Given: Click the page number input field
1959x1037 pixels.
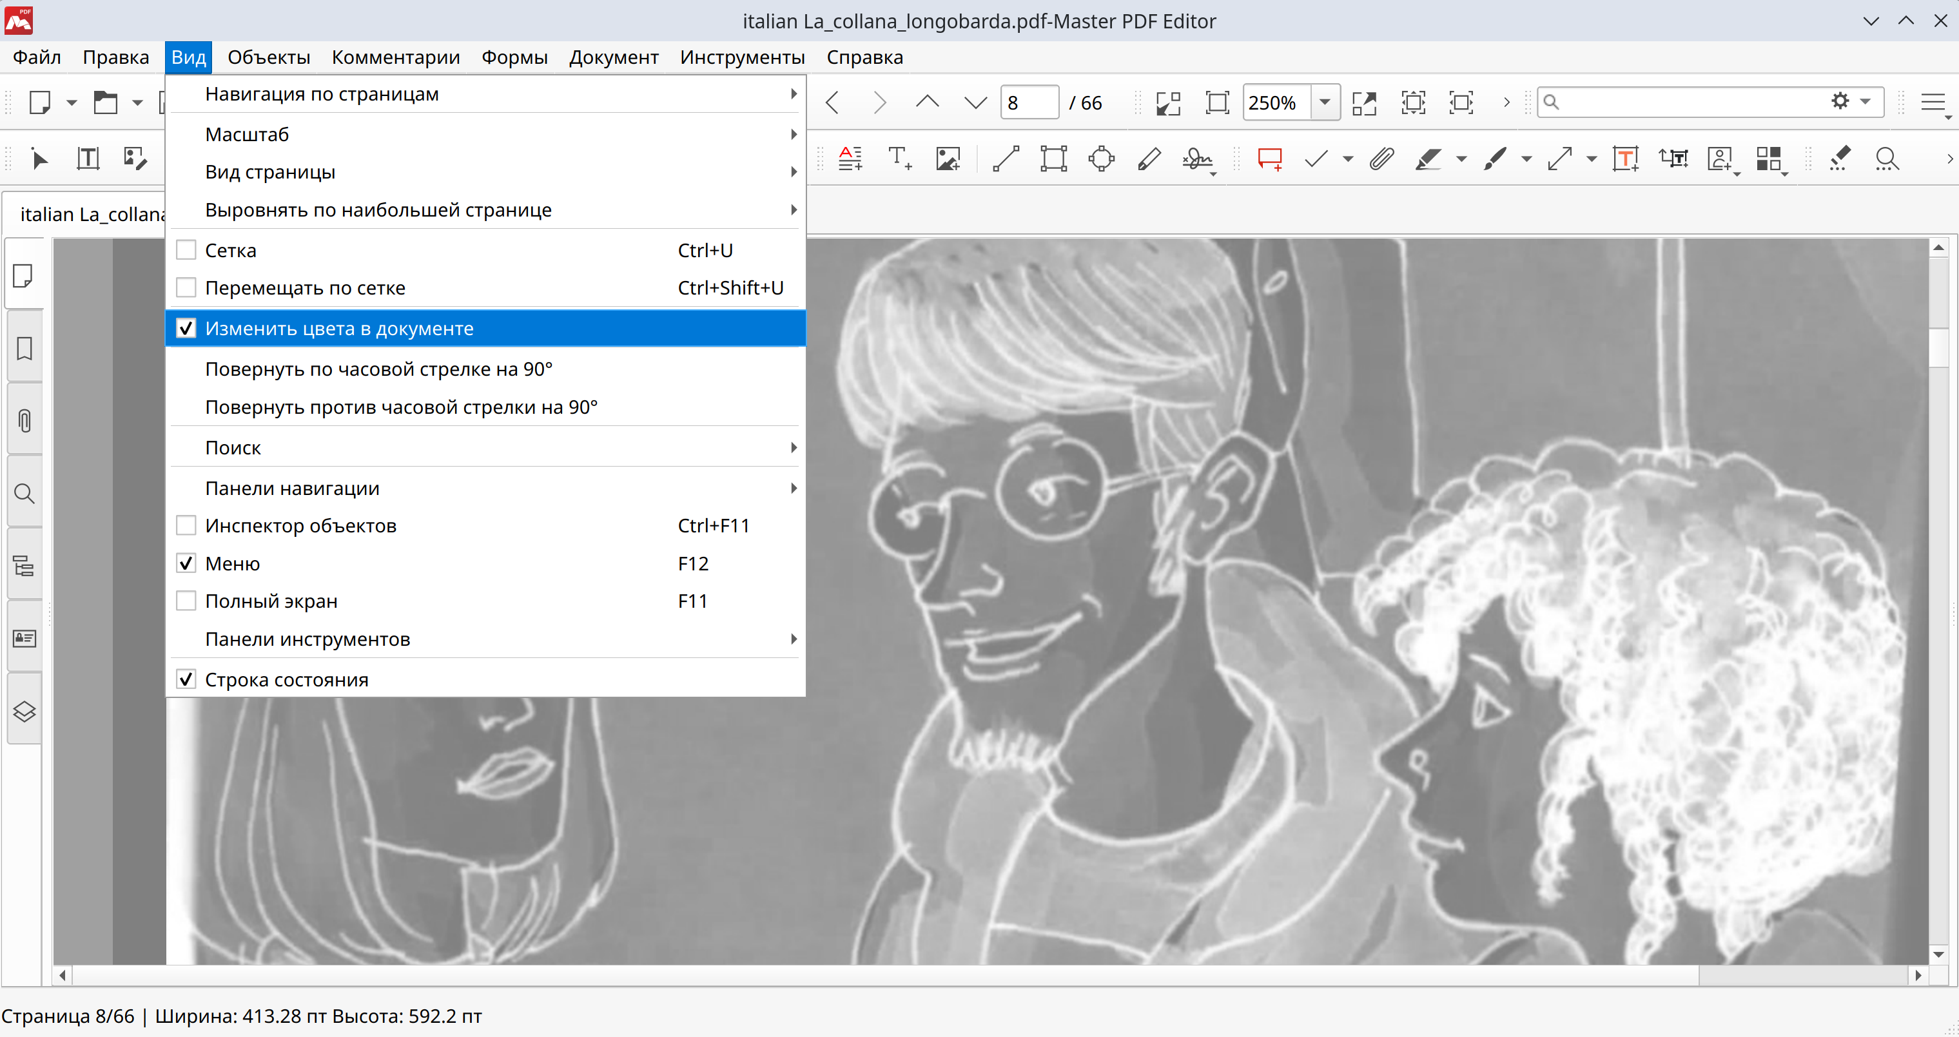Looking at the screenshot, I should 1029,102.
